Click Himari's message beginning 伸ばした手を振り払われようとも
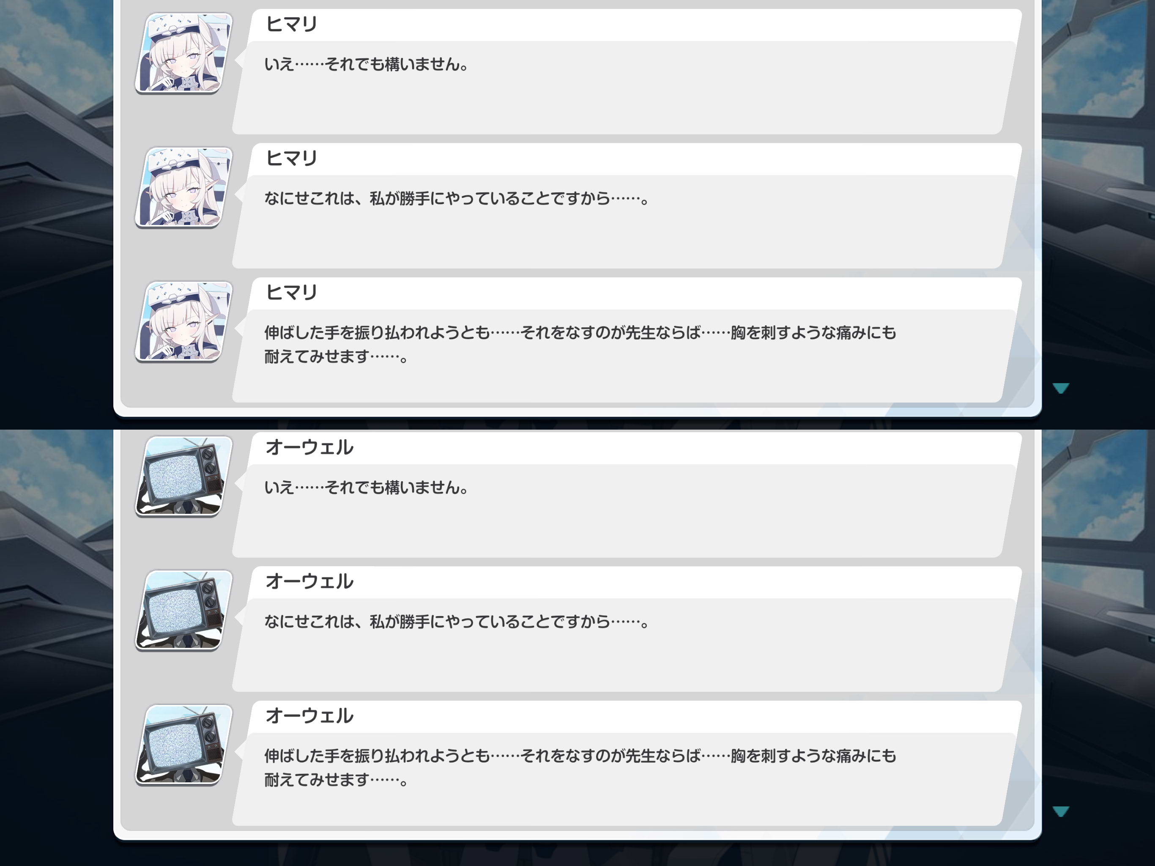The image size is (1155, 866). (x=580, y=345)
